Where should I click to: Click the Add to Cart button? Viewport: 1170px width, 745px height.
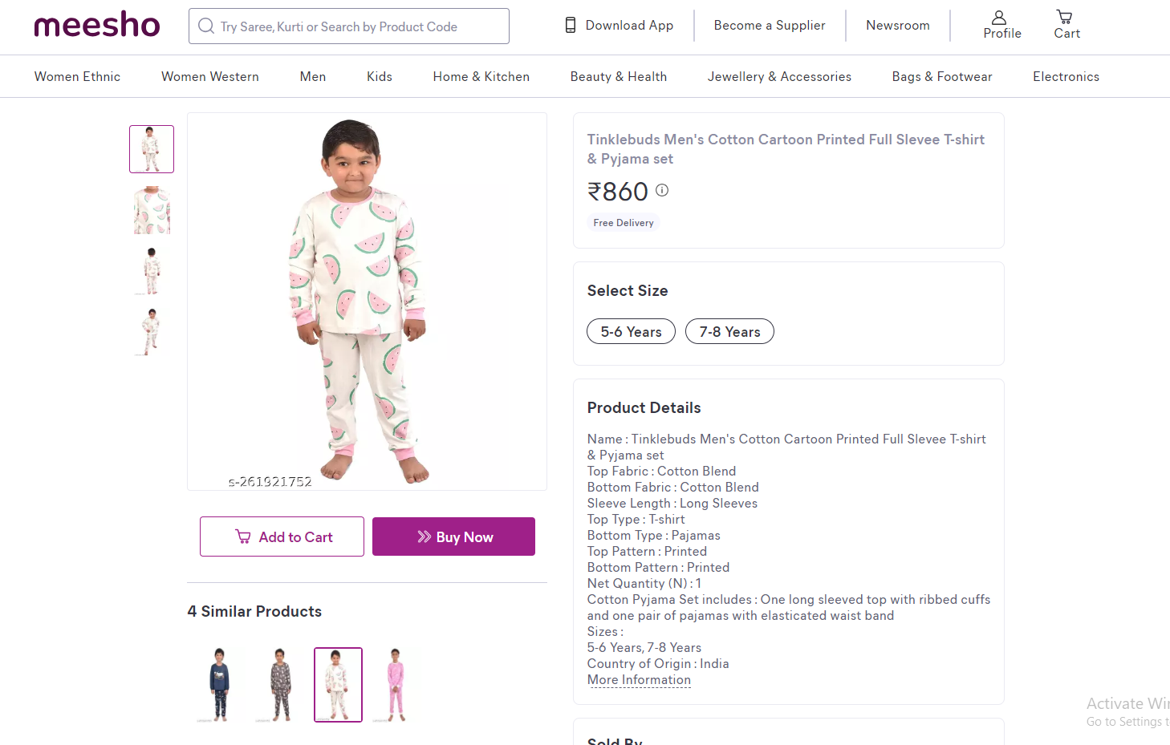coord(282,537)
